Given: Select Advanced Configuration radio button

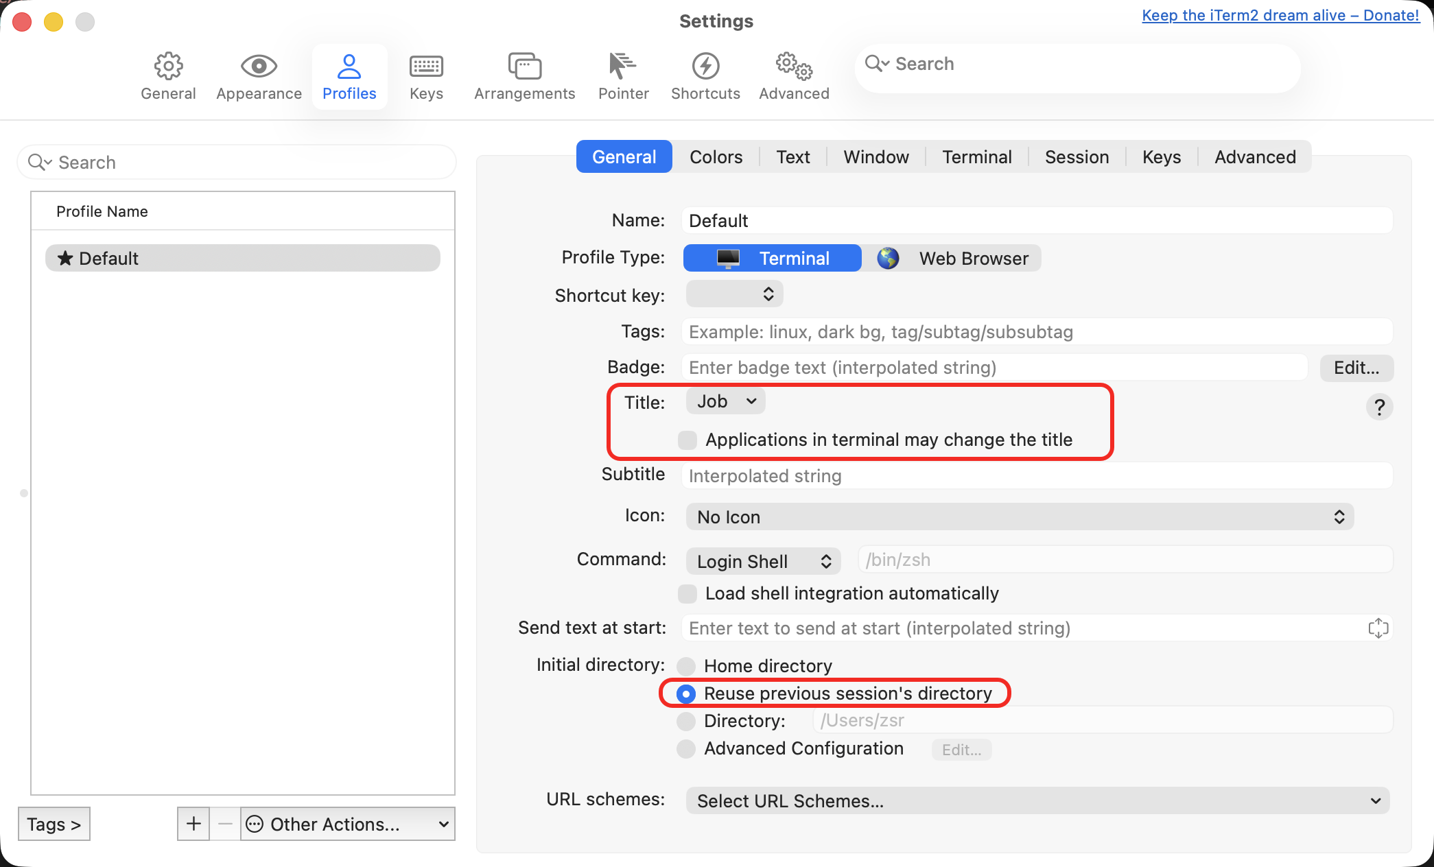Looking at the screenshot, I should click(686, 748).
